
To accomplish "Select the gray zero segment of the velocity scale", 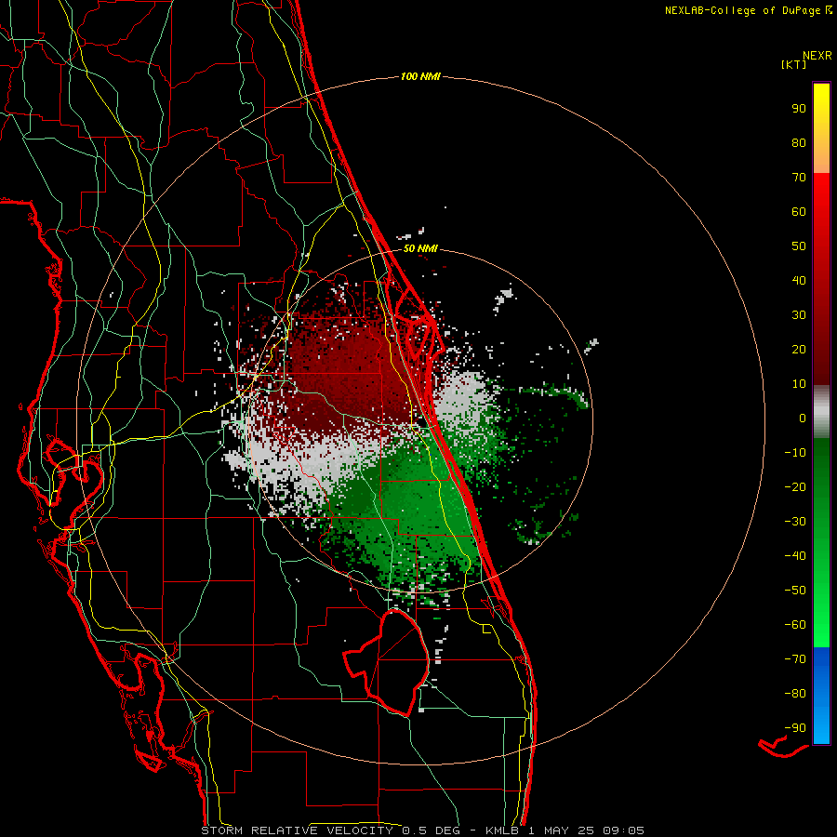I will pyautogui.click(x=821, y=412).
